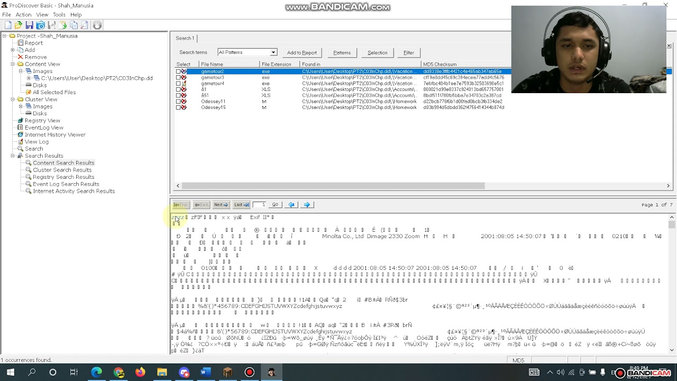
Task: Check the gametour2 row checkbox
Action: coord(178,71)
